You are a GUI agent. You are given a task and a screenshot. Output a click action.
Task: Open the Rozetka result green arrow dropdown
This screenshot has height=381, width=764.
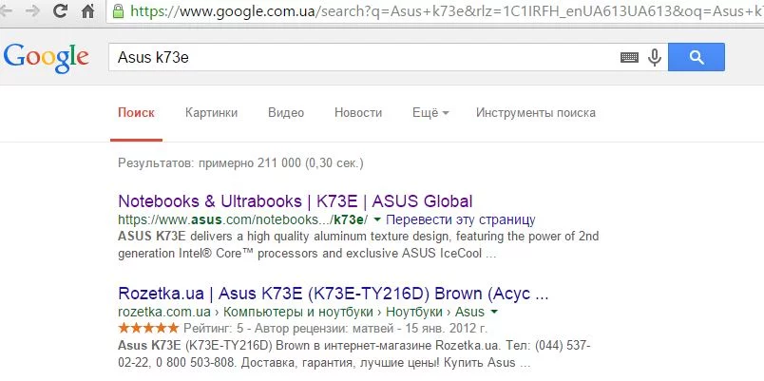coord(494,312)
